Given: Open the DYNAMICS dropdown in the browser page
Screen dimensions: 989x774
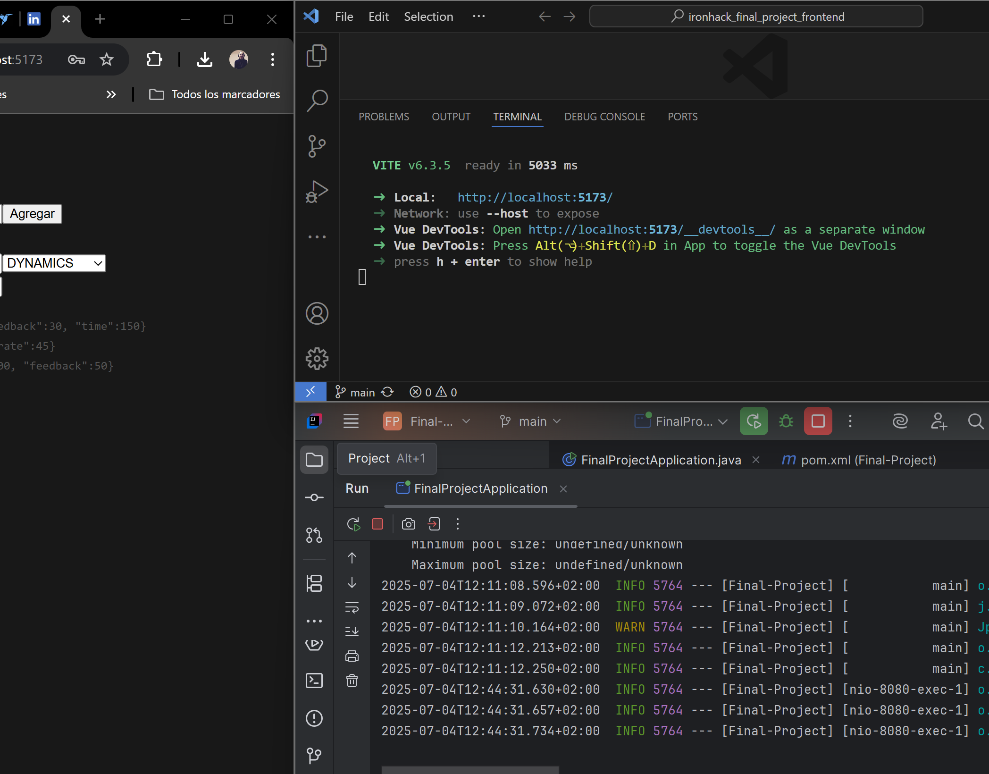Looking at the screenshot, I should pyautogui.click(x=54, y=263).
